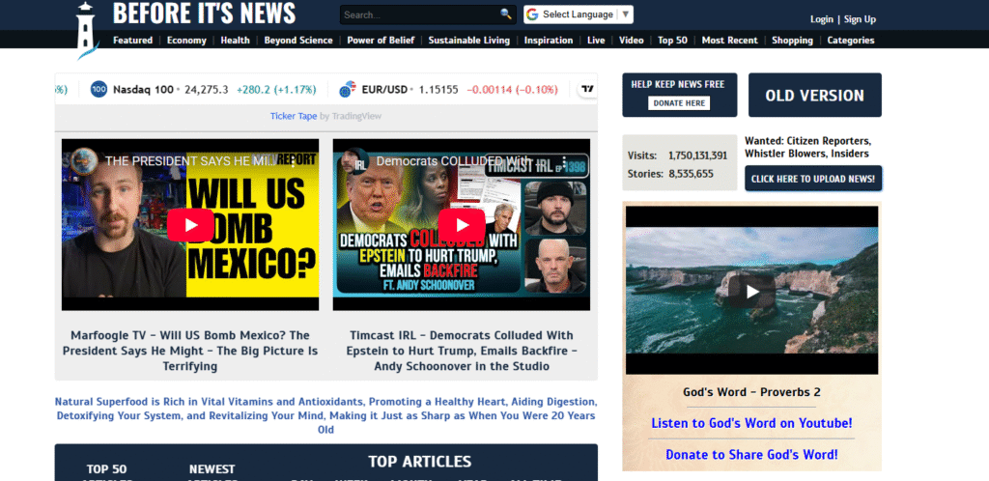
Task: Open the Economy menu
Action: pyautogui.click(x=186, y=41)
